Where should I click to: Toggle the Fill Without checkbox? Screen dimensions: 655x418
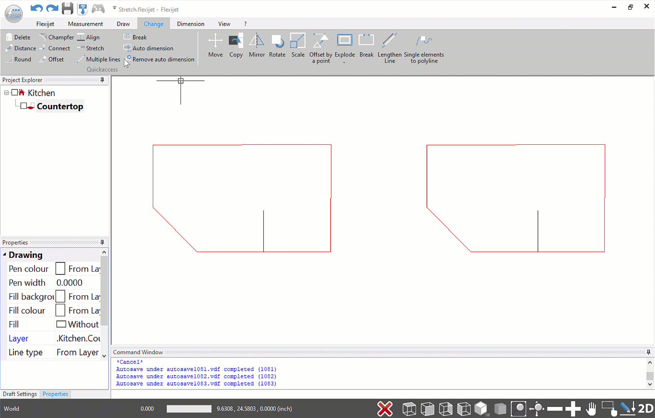click(61, 324)
